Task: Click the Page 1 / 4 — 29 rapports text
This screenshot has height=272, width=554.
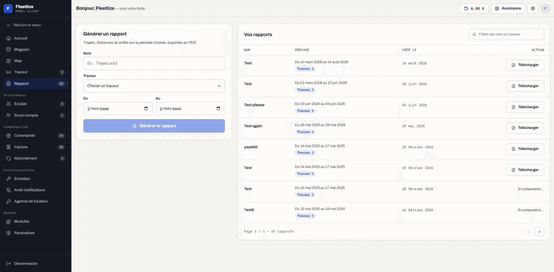Action: pos(269,231)
